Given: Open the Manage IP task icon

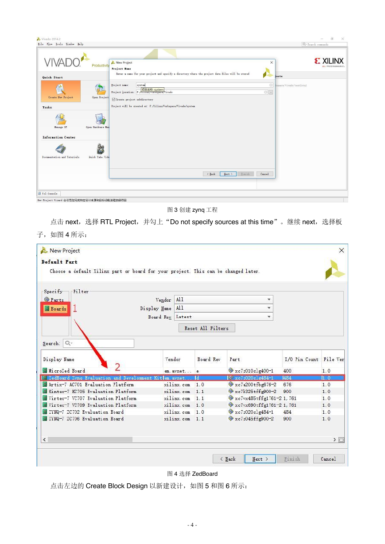Looking at the screenshot, I should point(61,119).
